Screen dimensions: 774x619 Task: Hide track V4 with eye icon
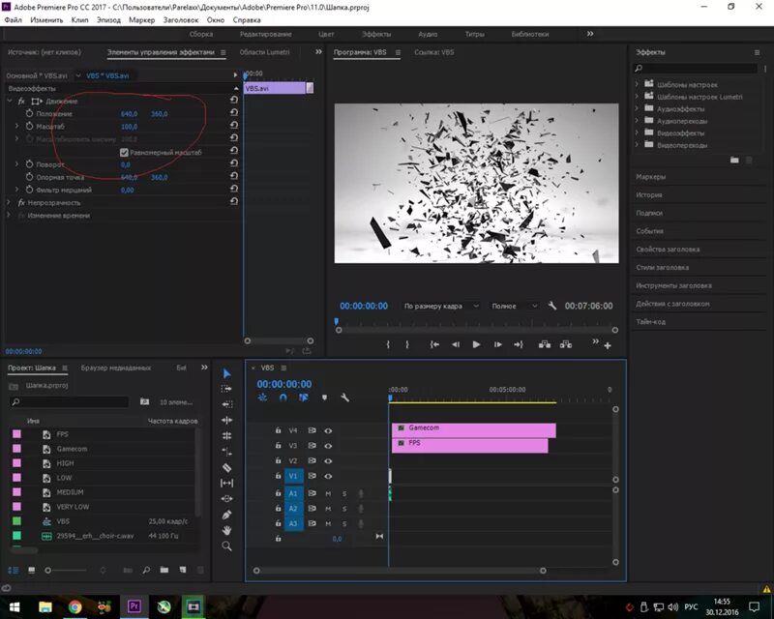[x=328, y=430]
